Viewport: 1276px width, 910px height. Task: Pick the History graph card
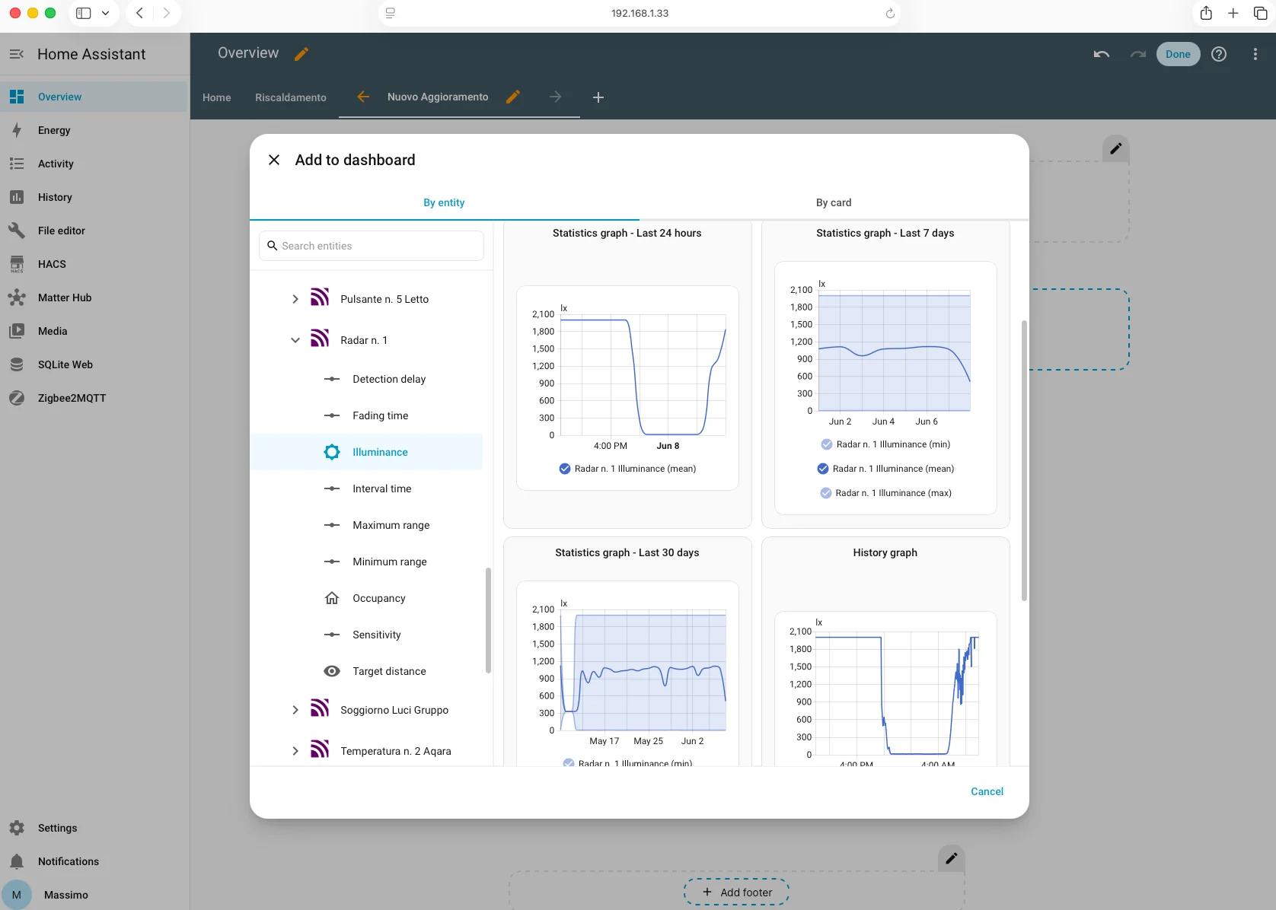885,651
